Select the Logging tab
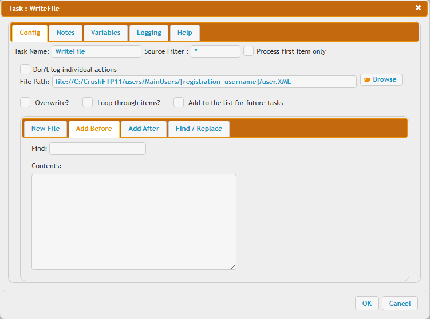 [149, 33]
